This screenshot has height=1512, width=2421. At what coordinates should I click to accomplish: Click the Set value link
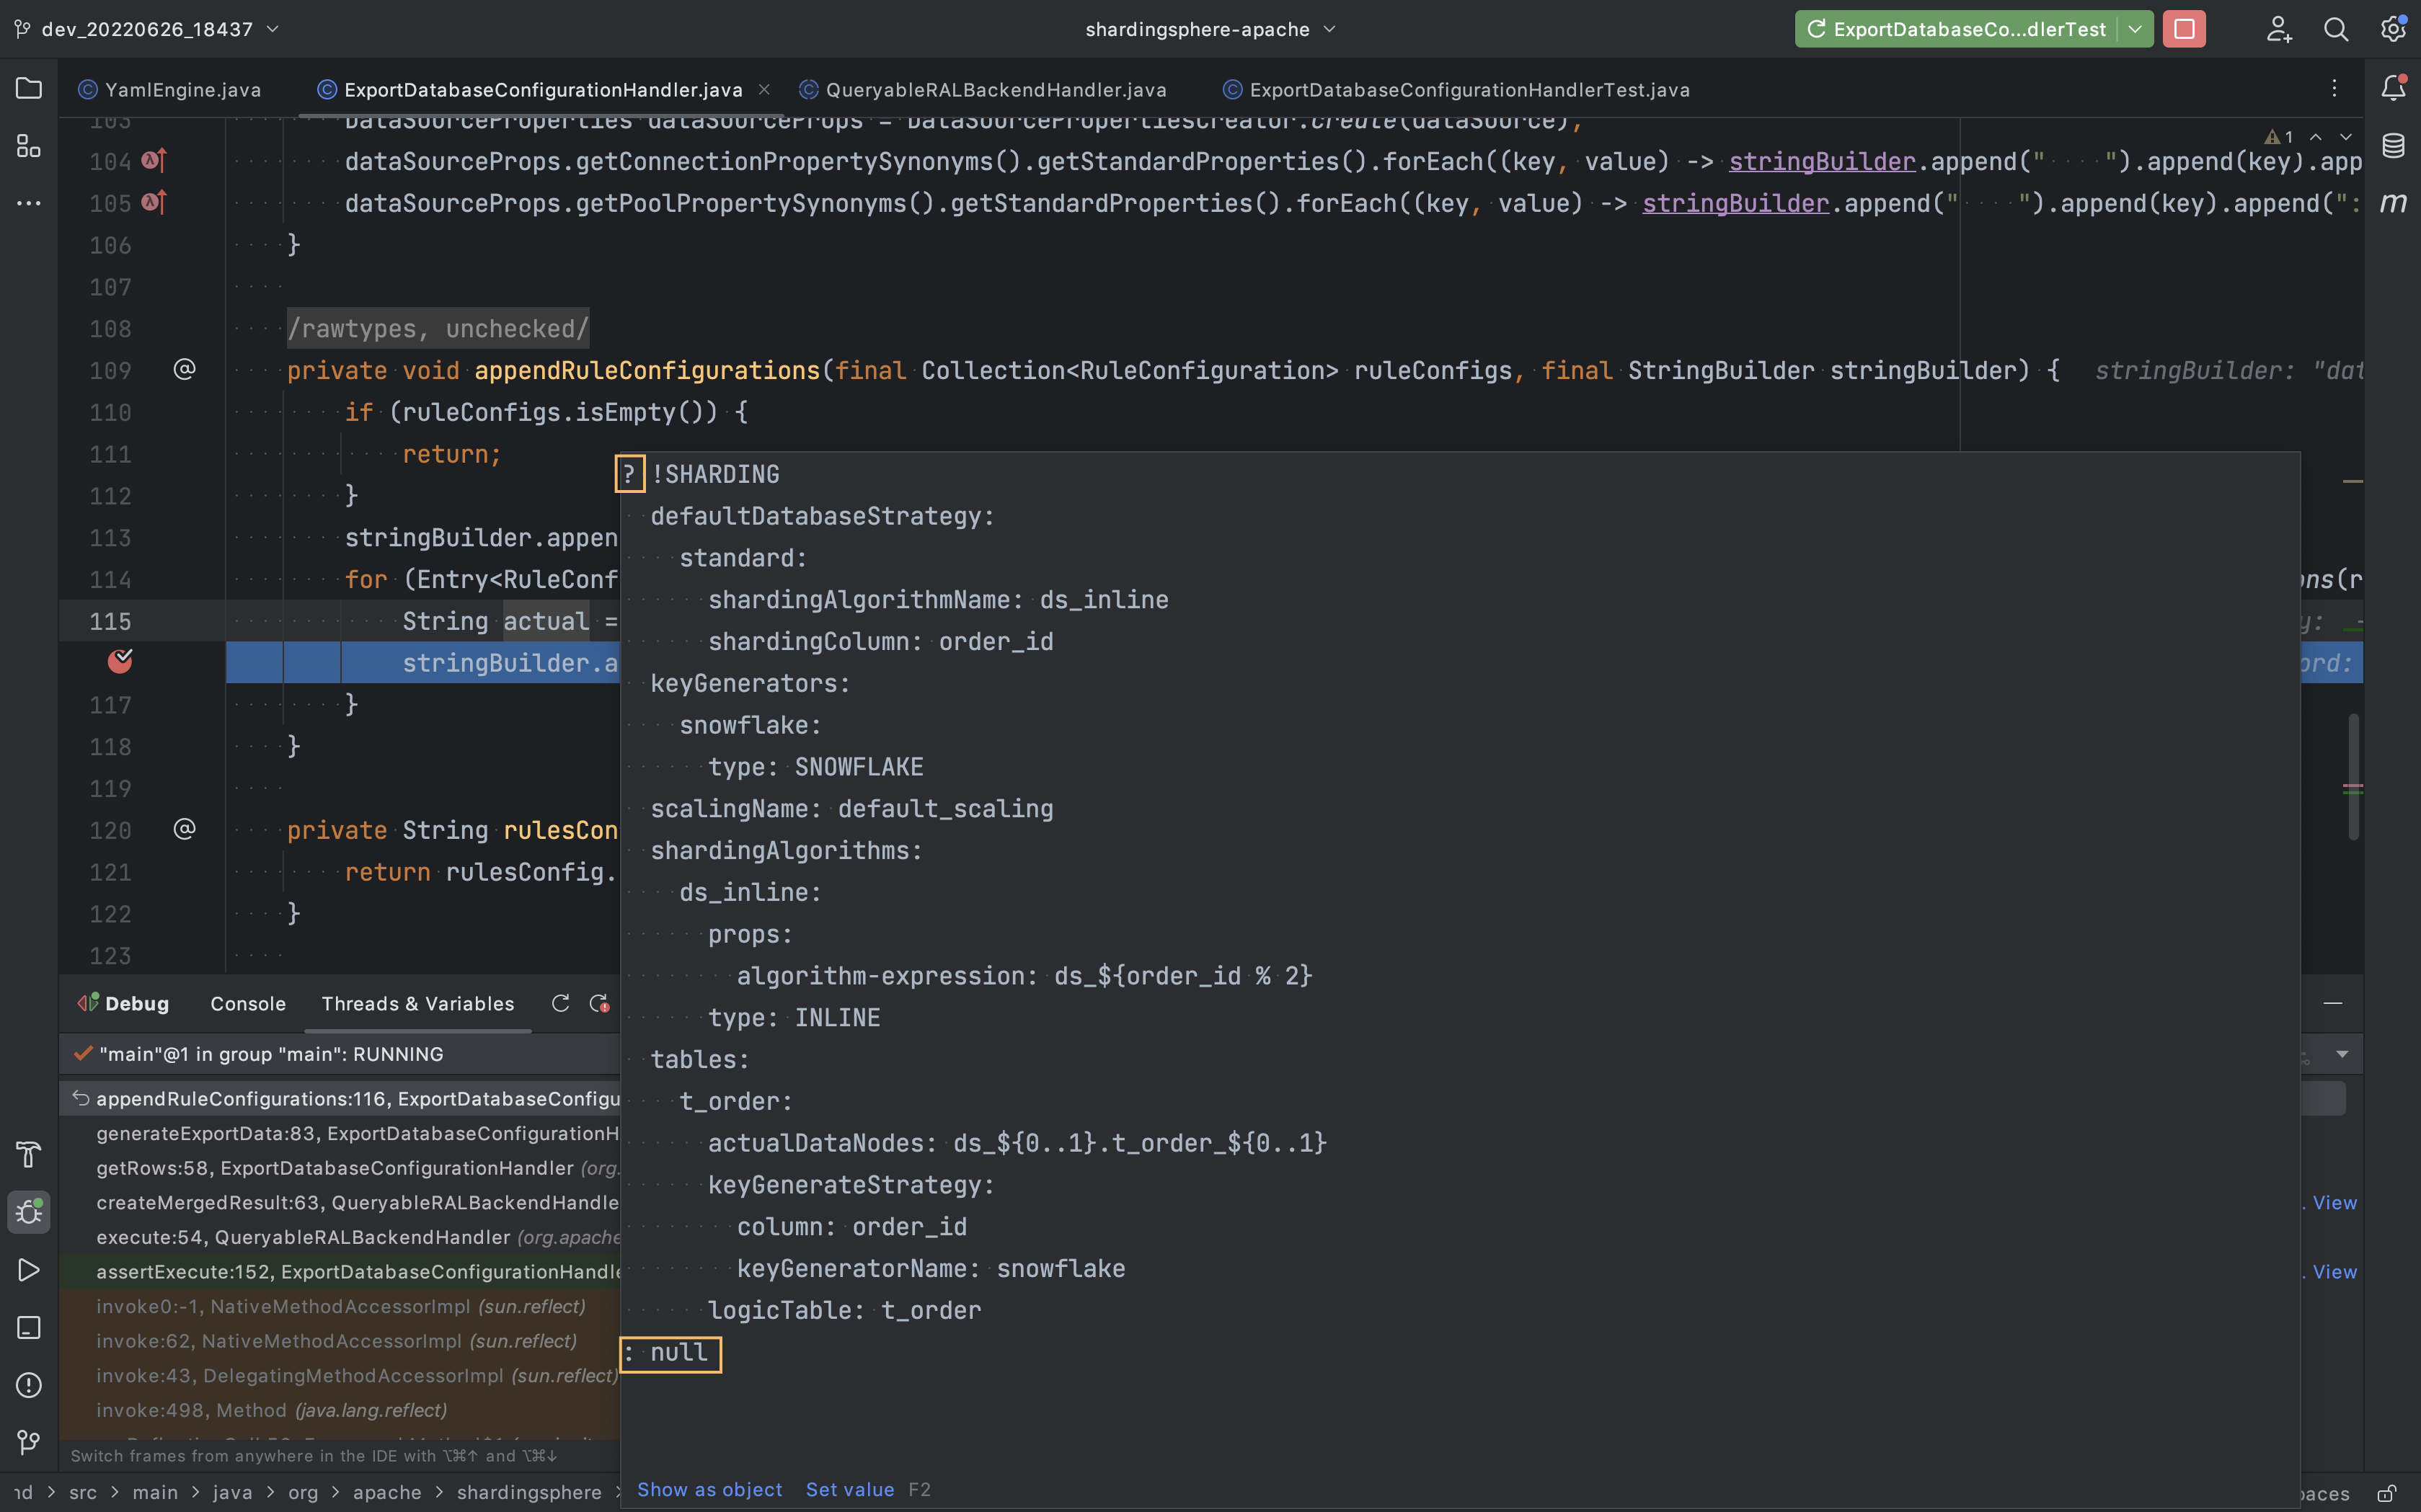849,1489
